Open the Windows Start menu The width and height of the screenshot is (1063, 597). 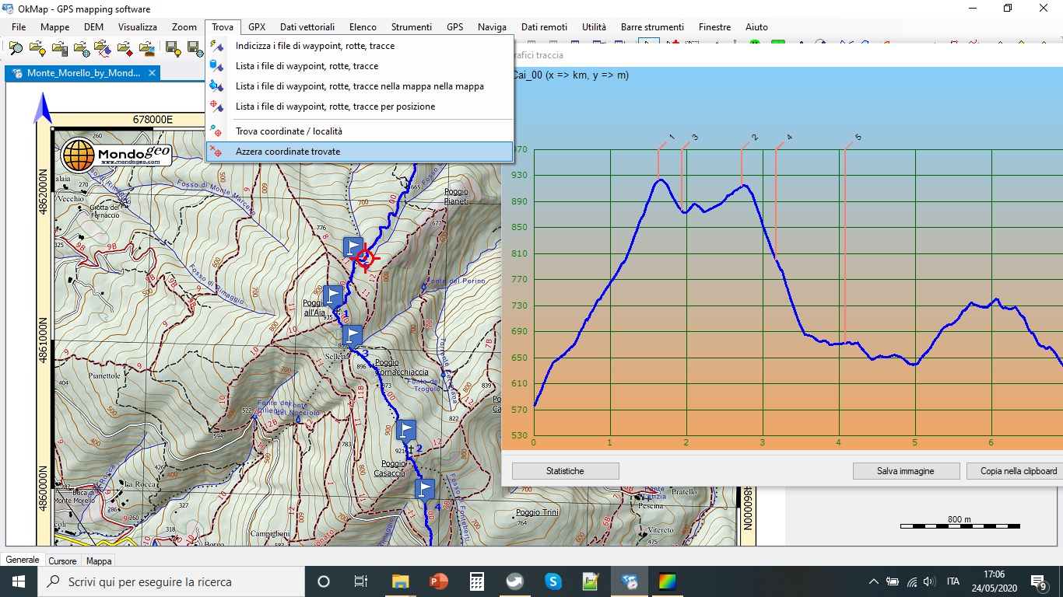[x=19, y=581]
